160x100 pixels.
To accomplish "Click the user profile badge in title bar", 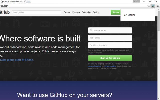I will [x=136, y=1].
